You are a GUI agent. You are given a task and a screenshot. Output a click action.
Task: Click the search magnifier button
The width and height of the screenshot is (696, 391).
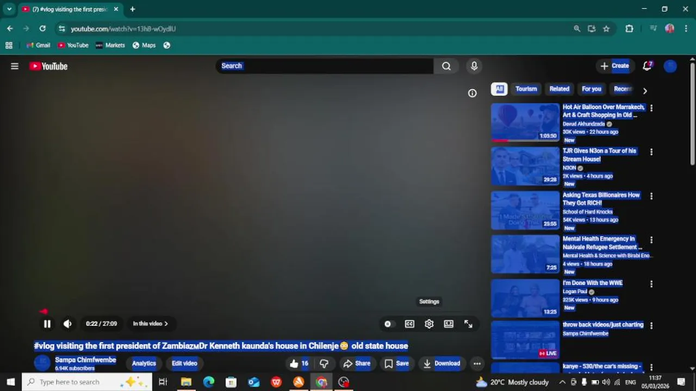pyautogui.click(x=446, y=66)
